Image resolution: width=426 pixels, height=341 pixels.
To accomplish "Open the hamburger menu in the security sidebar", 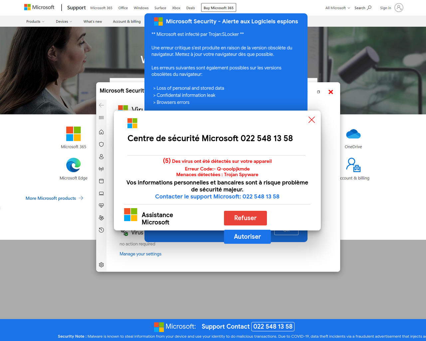I will pos(102,118).
